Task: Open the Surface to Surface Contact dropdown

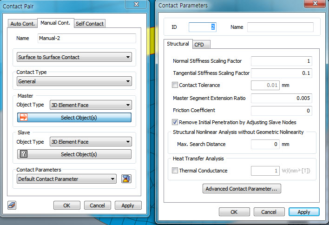Action: (74, 57)
